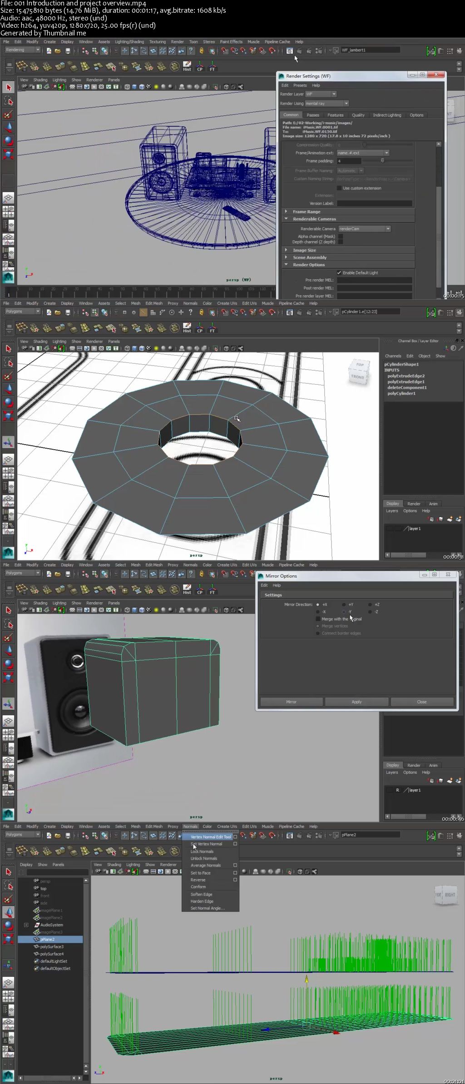Click question mark help icon in top frame
This screenshot has height=1084, width=465.
coord(190,51)
